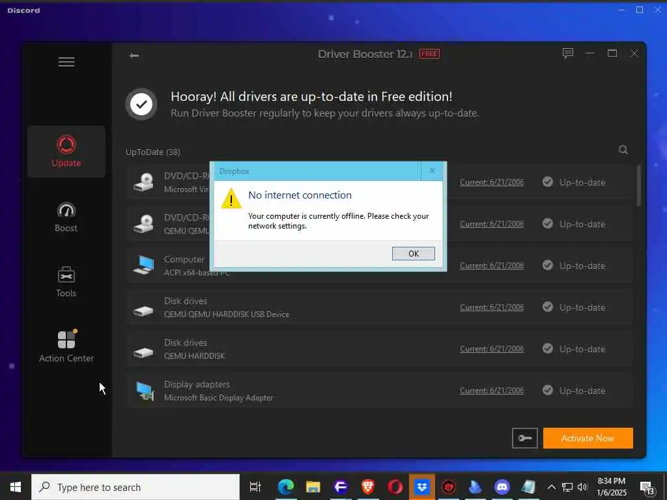Click the driver list scrollbar
This screenshot has height=500, width=667.
point(638,186)
